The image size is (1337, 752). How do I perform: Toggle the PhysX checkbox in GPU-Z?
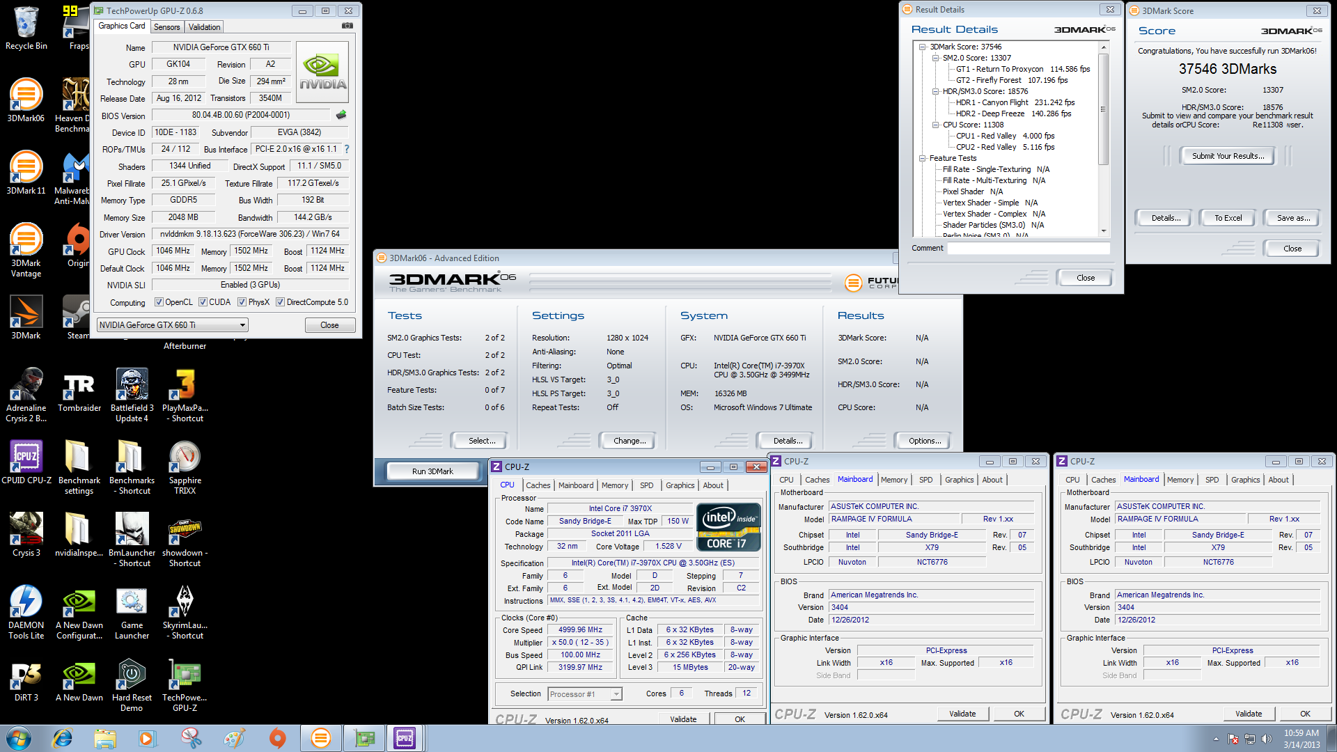tap(242, 302)
